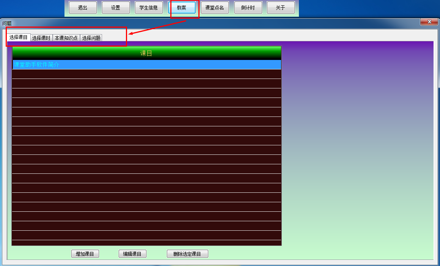Switch to the 选择课时 tab
Viewport: 440px width, 266px height.
point(41,38)
